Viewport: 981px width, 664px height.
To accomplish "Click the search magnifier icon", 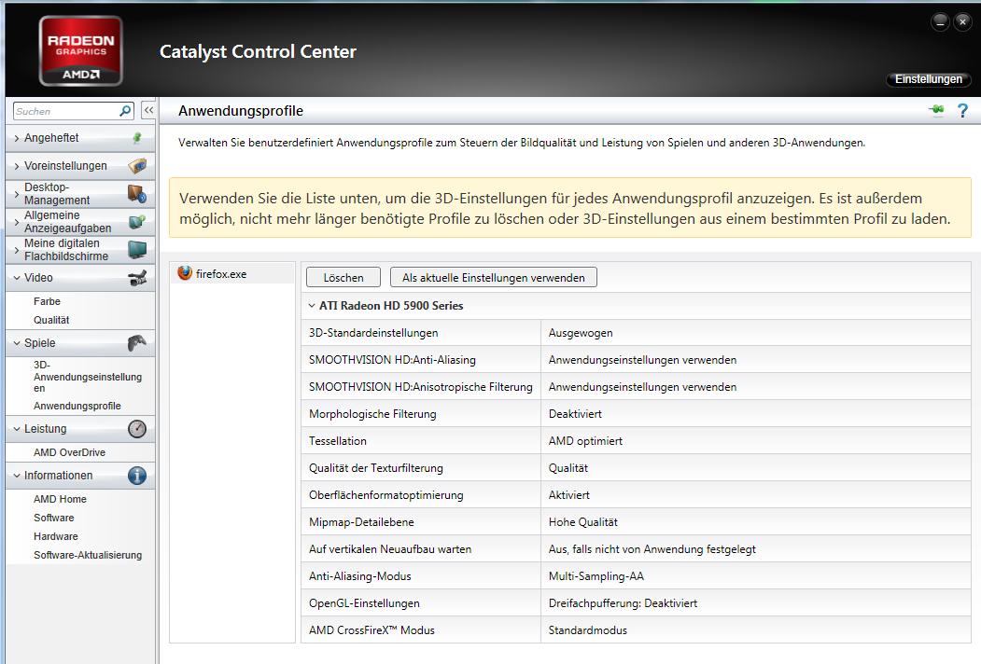I will [x=126, y=111].
